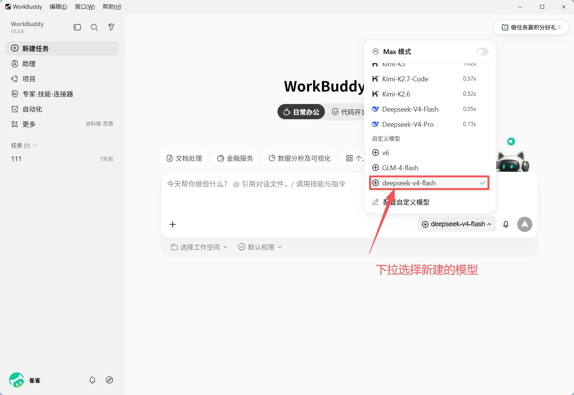Maximize the WorkBuddy window

pos(542,7)
